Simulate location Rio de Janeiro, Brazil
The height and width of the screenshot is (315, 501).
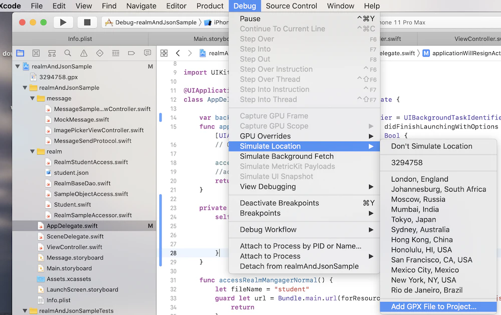(438, 290)
